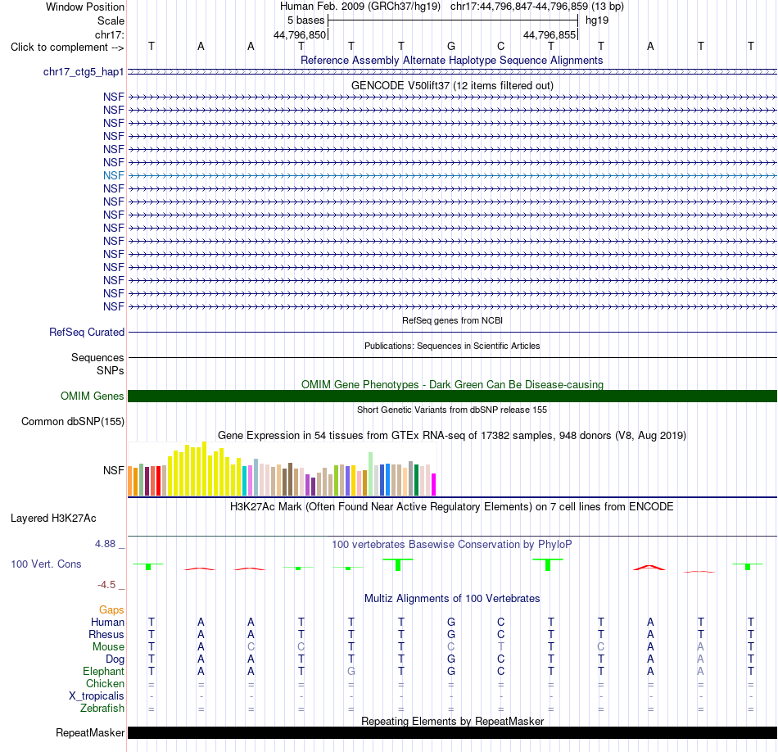Image resolution: width=778 pixels, height=752 pixels.
Task: Click the G base in the reference sequence row
Action: (451, 46)
